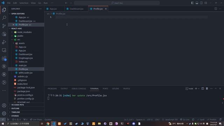Switch to Ports panel tab
Screen dimensions: 224x126
pos(105,89)
